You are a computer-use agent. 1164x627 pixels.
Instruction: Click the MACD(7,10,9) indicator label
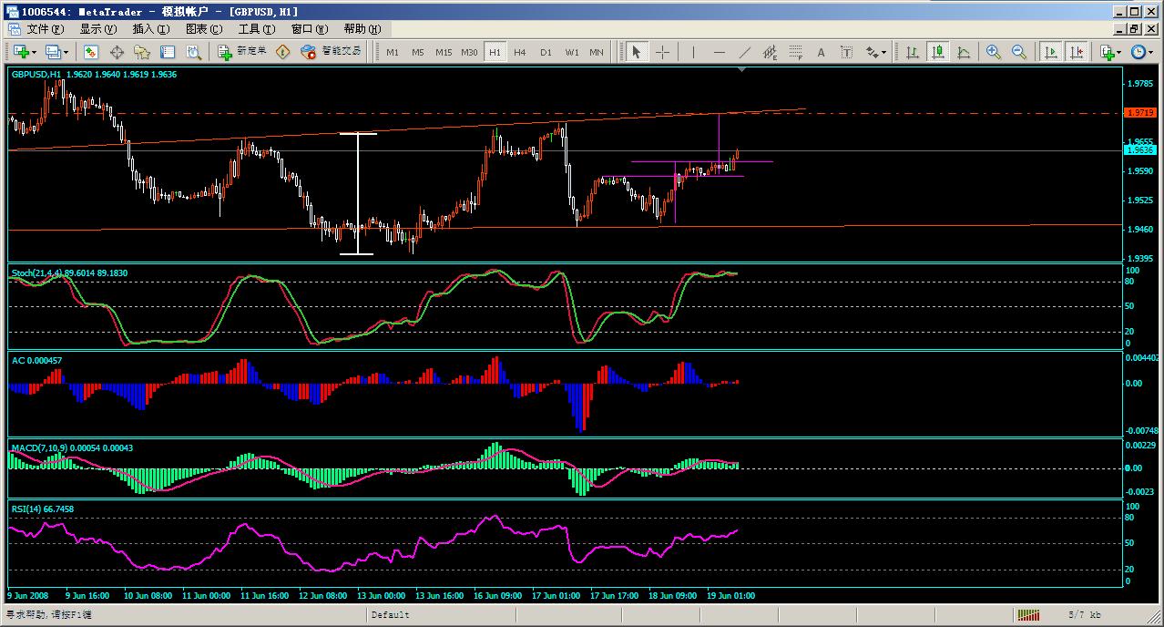[72, 447]
